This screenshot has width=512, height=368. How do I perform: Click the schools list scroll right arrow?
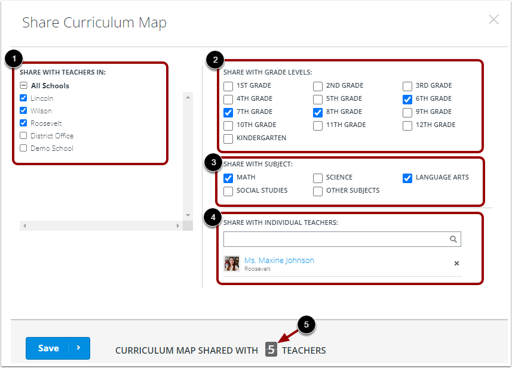177,225
